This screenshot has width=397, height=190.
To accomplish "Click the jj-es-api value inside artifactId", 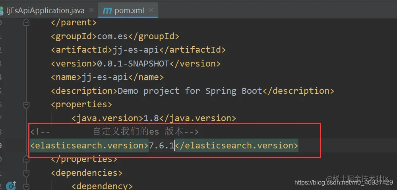I will pos(136,50).
